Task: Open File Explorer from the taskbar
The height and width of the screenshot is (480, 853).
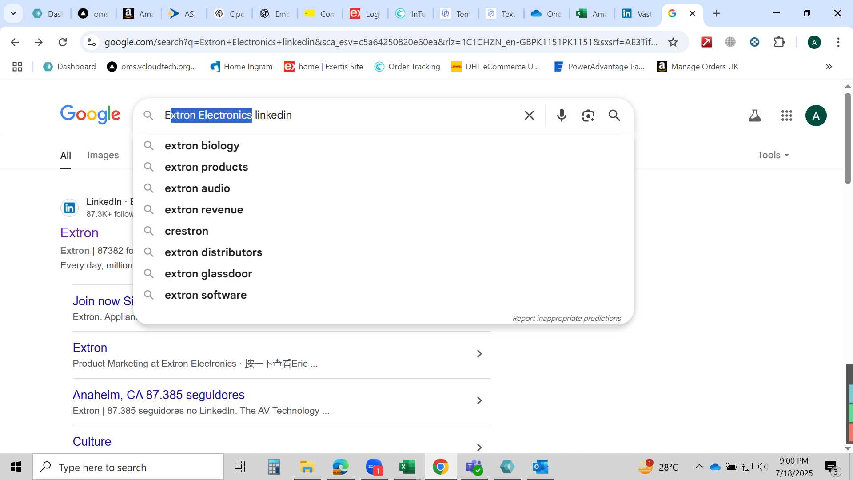Action: click(307, 467)
